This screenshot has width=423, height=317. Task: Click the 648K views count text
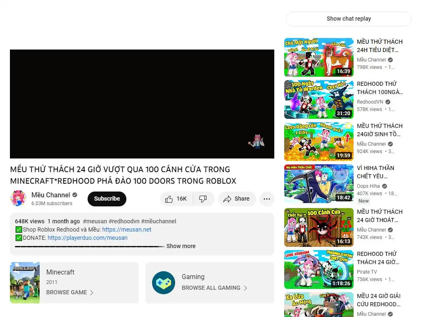click(30, 221)
